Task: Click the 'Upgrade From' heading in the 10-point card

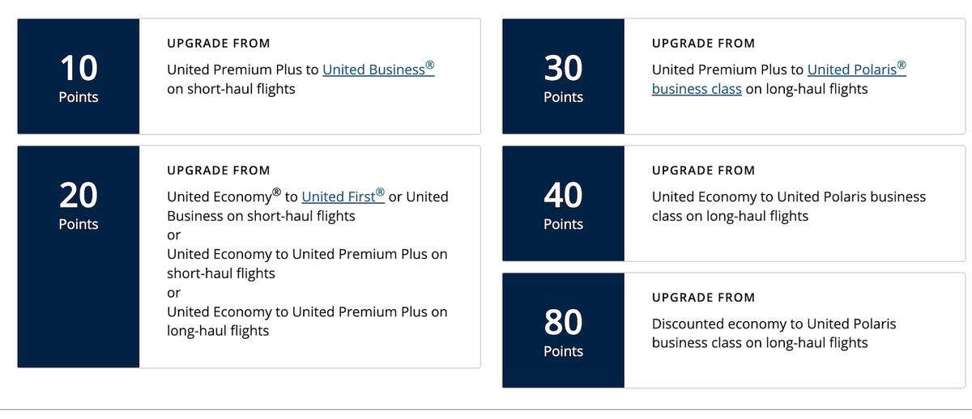Action: tap(219, 43)
